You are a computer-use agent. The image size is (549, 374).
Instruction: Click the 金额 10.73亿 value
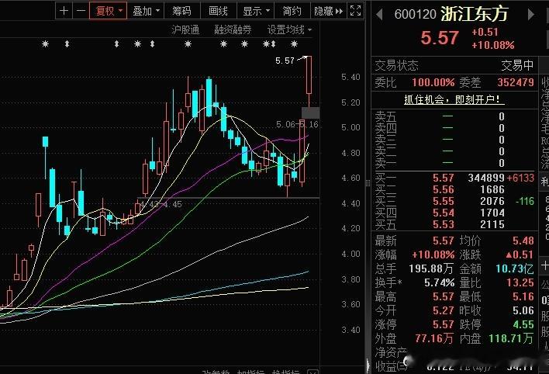[515, 268]
